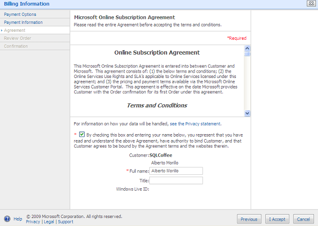Open the Privacy statement link
The image size is (318, 226).
[x=196, y=124]
